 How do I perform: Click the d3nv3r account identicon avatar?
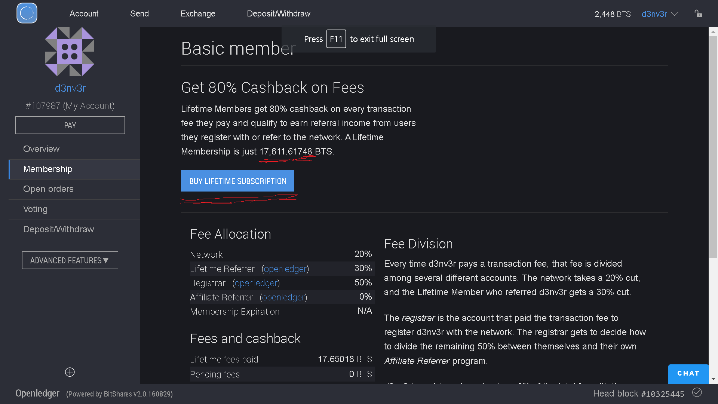point(70,52)
